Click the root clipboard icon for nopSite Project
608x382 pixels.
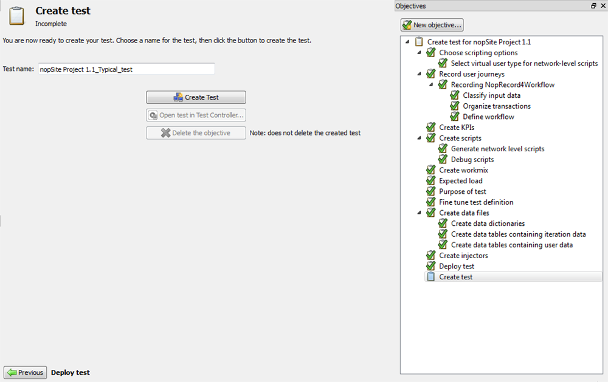pyautogui.click(x=419, y=43)
